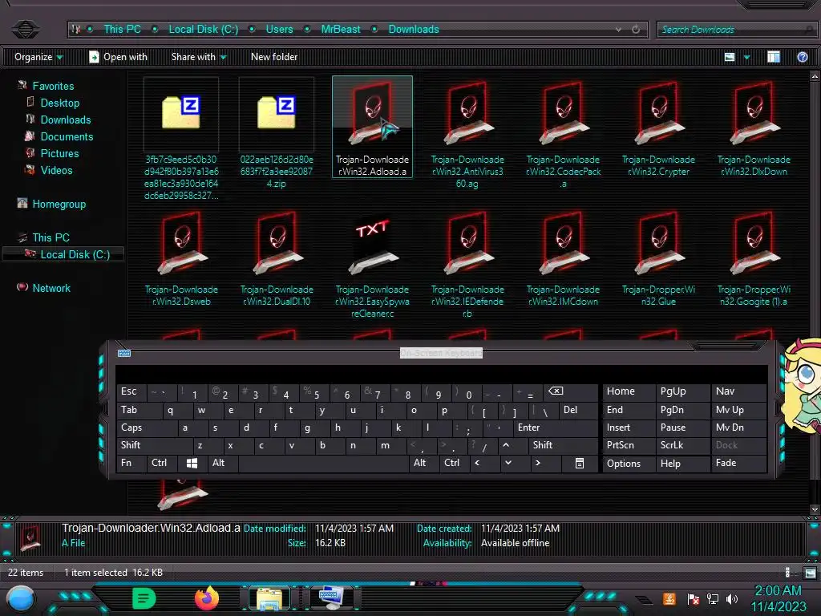Switch to File Explorer taskbar button
Viewport: 821px width, 616px height.
click(x=269, y=598)
